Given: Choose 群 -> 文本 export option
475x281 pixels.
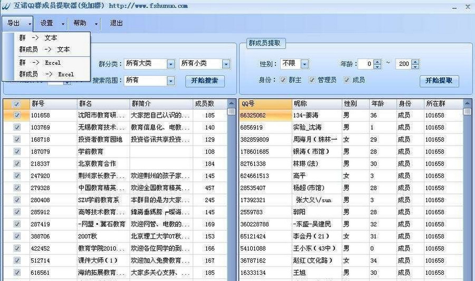Looking at the screenshot, I should [x=38, y=38].
